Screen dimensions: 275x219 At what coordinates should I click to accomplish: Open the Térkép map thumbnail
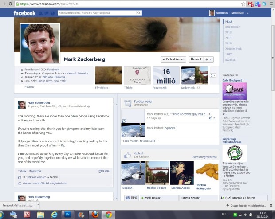click(137, 75)
